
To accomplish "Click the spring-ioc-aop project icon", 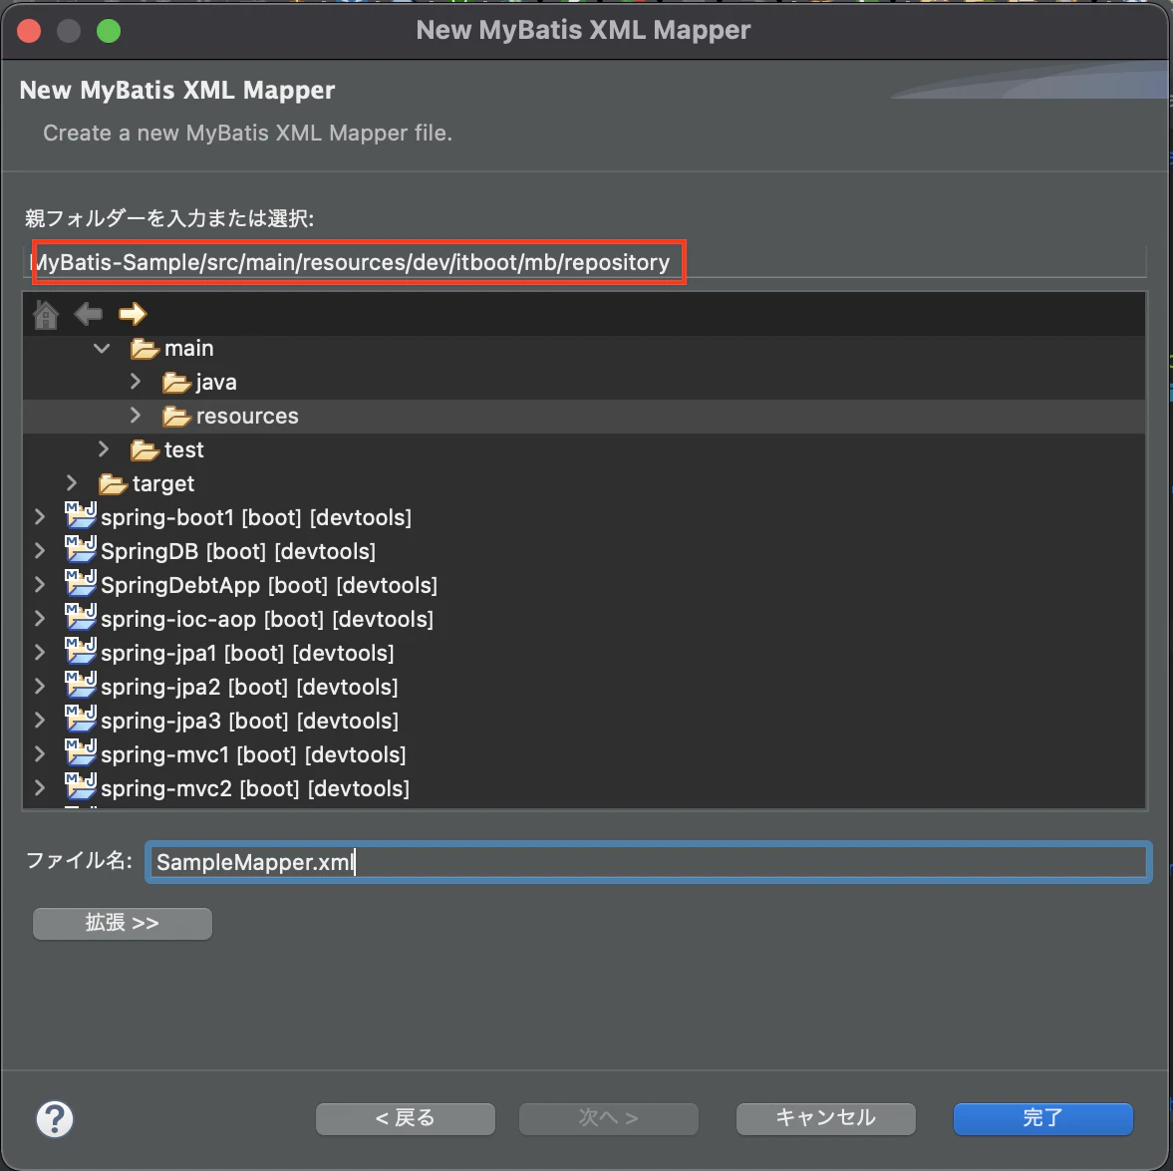I will tap(80, 618).
